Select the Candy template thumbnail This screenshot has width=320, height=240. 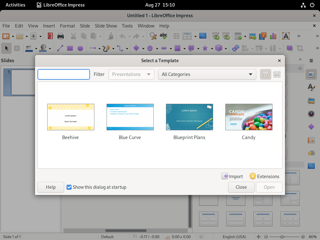249,117
